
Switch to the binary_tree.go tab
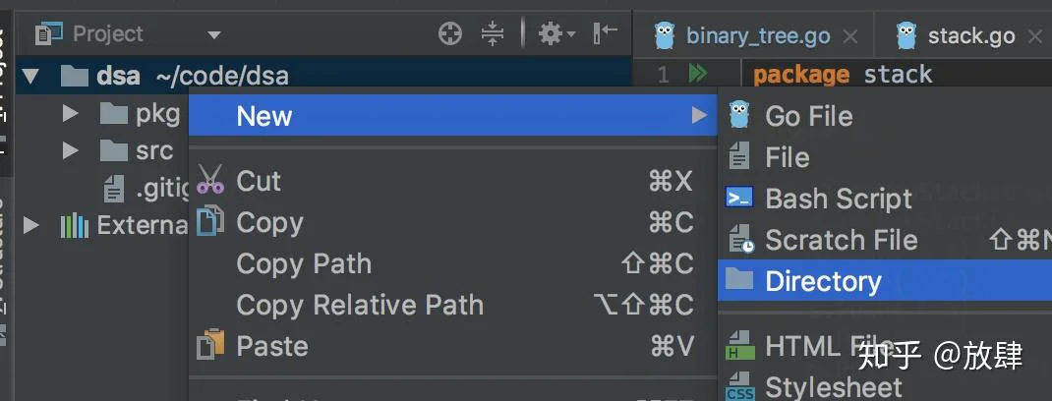(x=758, y=35)
